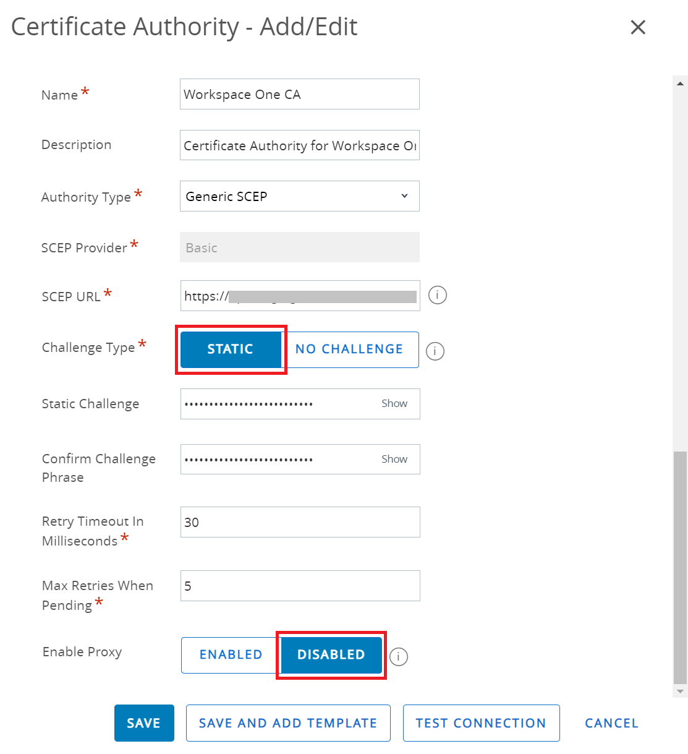Set Enable Proxy to DISABLED

coord(331,654)
